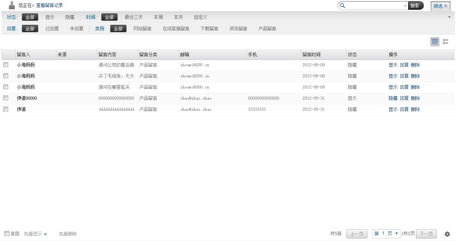Enable the 全选 select-all checkbox
This screenshot has width=456, height=241.
(7, 233)
